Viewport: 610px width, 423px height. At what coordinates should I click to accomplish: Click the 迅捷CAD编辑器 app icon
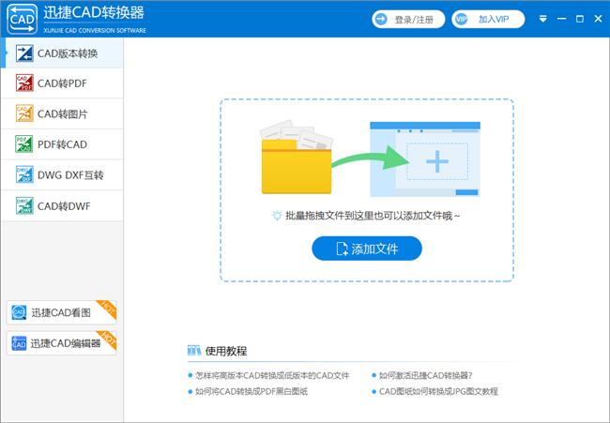pos(19,343)
